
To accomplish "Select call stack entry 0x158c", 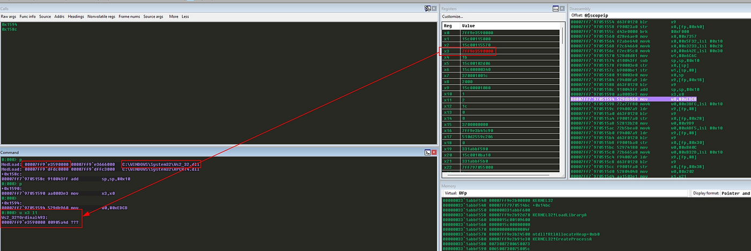I will (x=9, y=28).
